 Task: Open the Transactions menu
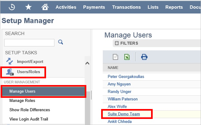[126, 7]
